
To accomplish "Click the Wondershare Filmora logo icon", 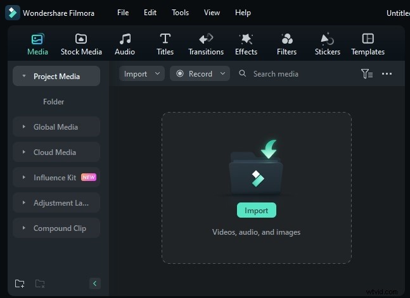I will (13, 13).
